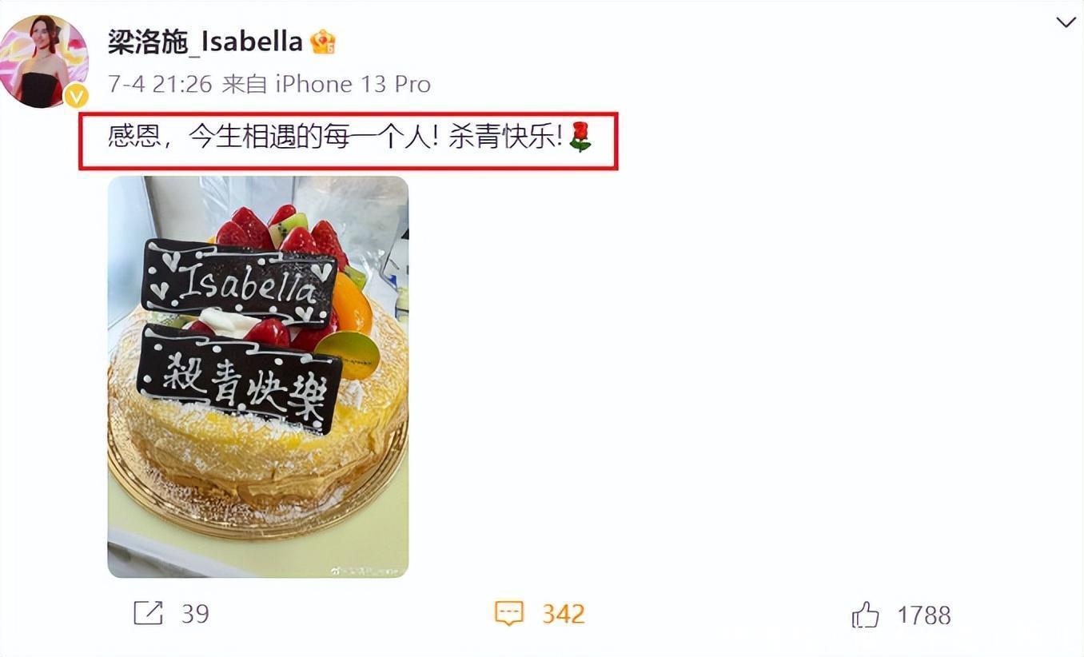1084x657 pixels.
Task: Click the rose emoji in the post
Action: [580, 137]
